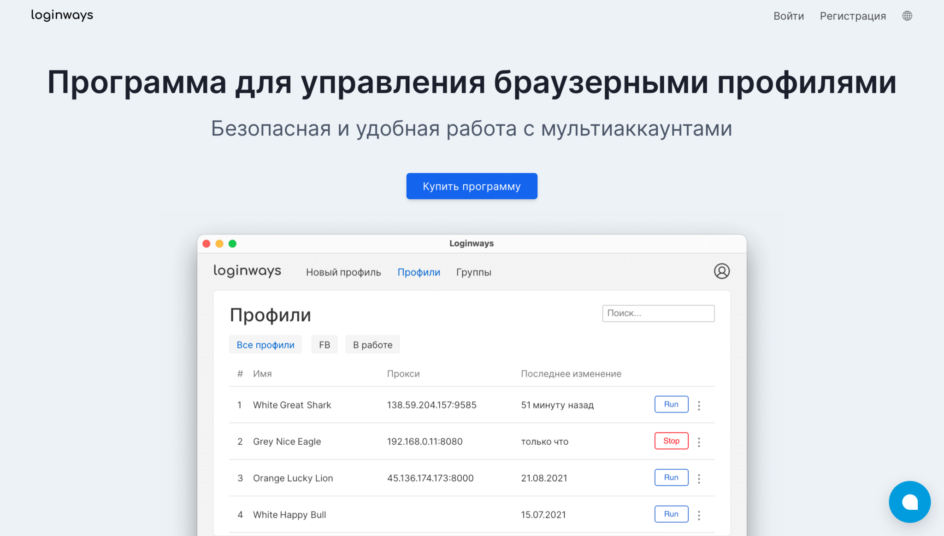The height and width of the screenshot is (536, 944).
Task: Switch to the Профили menu item
Action: coord(419,272)
